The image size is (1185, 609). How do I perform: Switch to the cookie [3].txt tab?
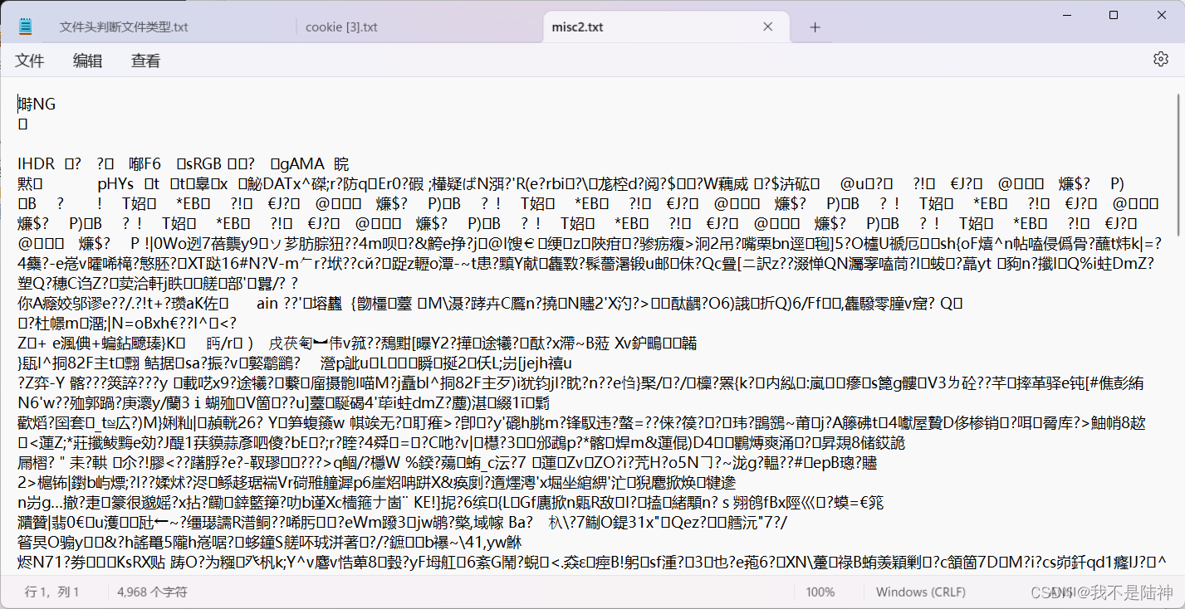point(342,27)
